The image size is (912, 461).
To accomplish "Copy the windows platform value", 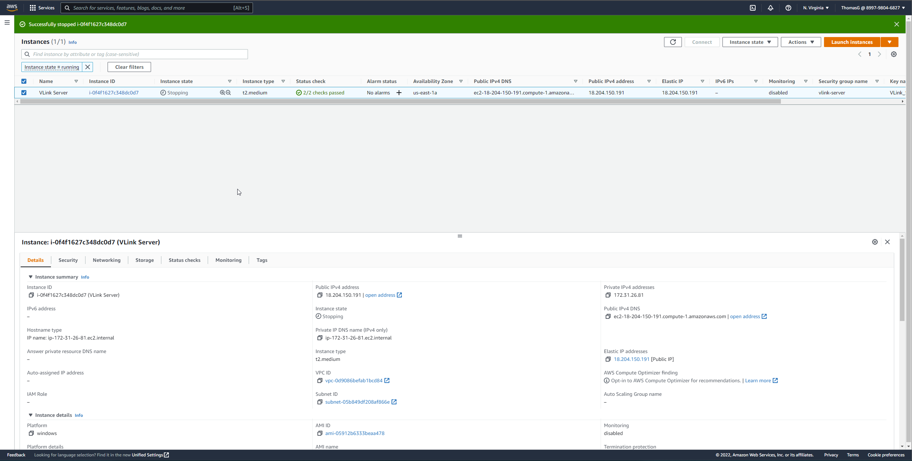I will pos(31,433).
